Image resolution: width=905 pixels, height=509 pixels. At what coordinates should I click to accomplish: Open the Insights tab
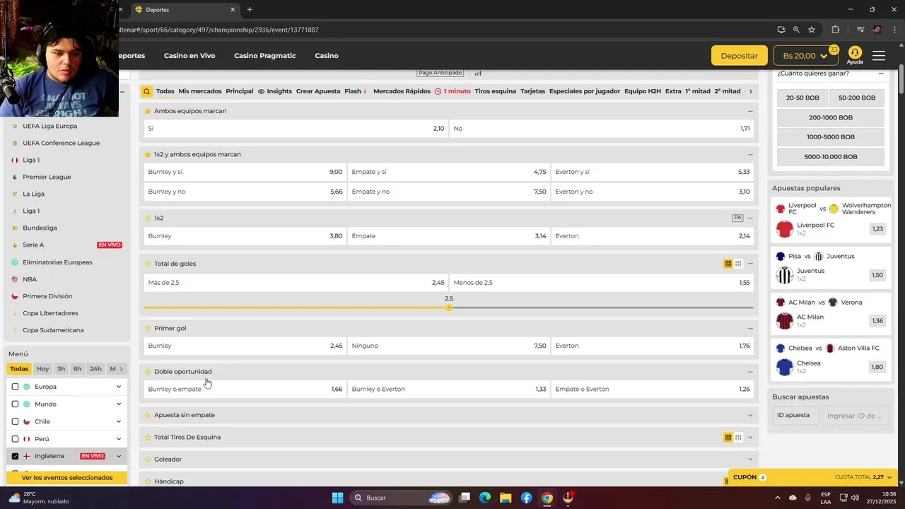[x=275, y=91]
